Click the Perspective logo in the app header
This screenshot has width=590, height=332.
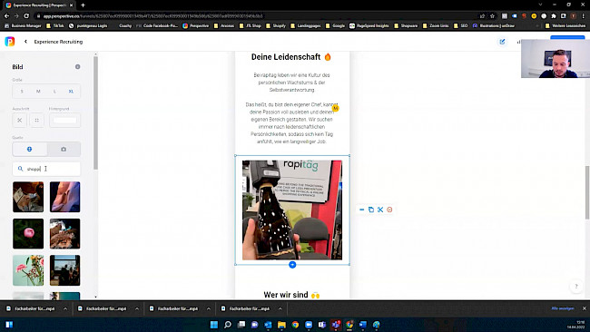10,42
